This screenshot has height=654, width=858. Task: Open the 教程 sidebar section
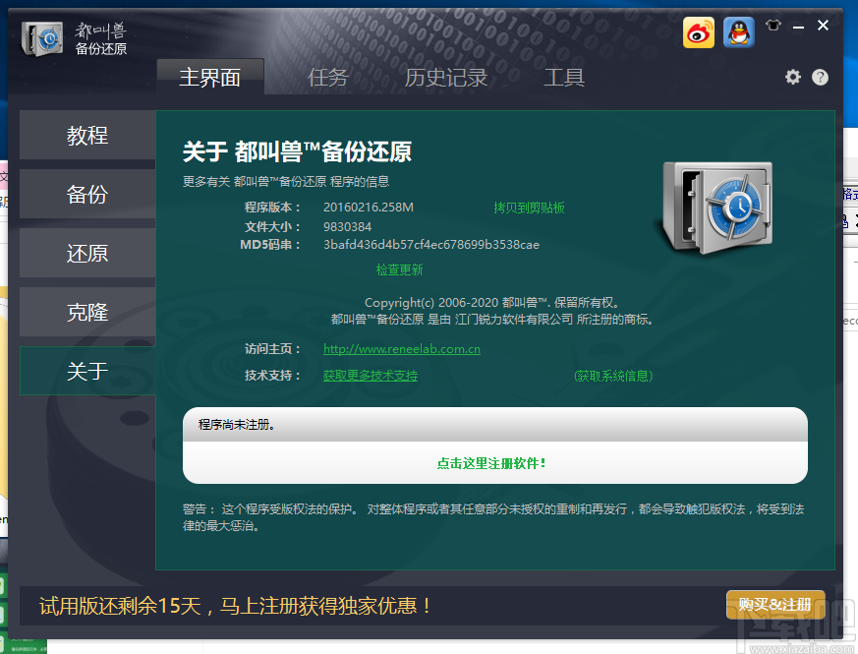(87, 135)
